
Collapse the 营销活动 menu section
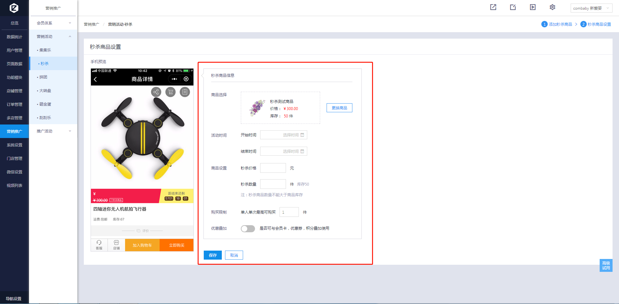tap(54, 37)
